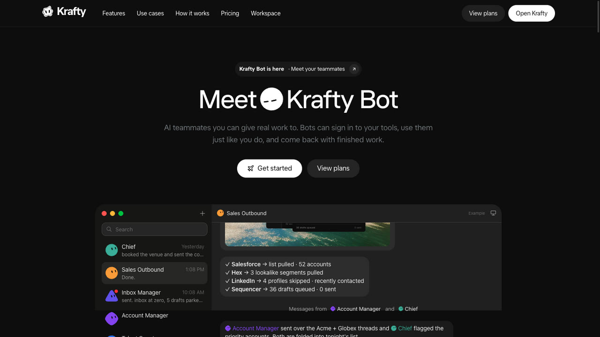600x337 pixels.
Task: Click the Hex lookalike segments line
Action: coord(274,272)
